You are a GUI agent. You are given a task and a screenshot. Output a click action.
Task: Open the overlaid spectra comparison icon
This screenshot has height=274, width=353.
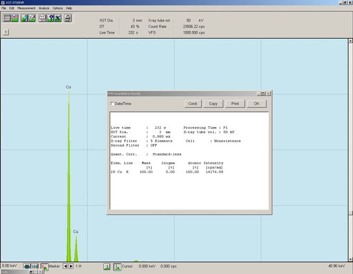(15, 18)
